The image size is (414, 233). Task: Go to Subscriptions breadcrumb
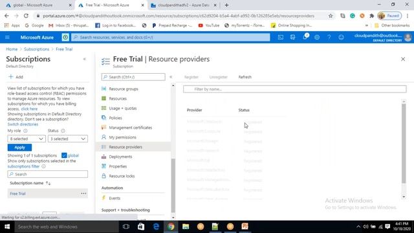(x=36, y=49)
